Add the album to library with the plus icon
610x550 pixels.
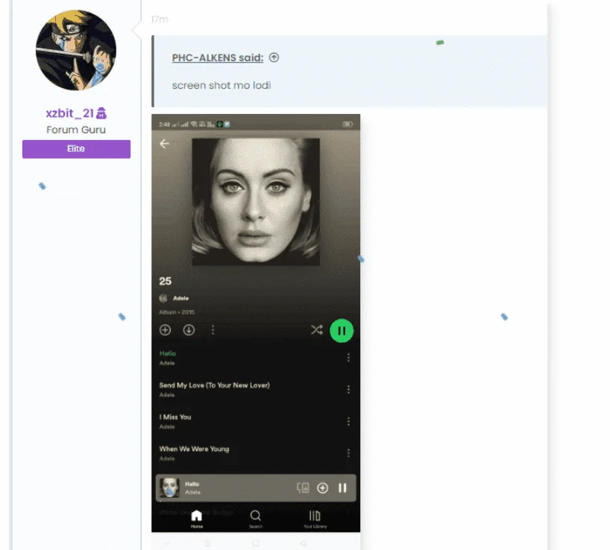pos(165,330)
